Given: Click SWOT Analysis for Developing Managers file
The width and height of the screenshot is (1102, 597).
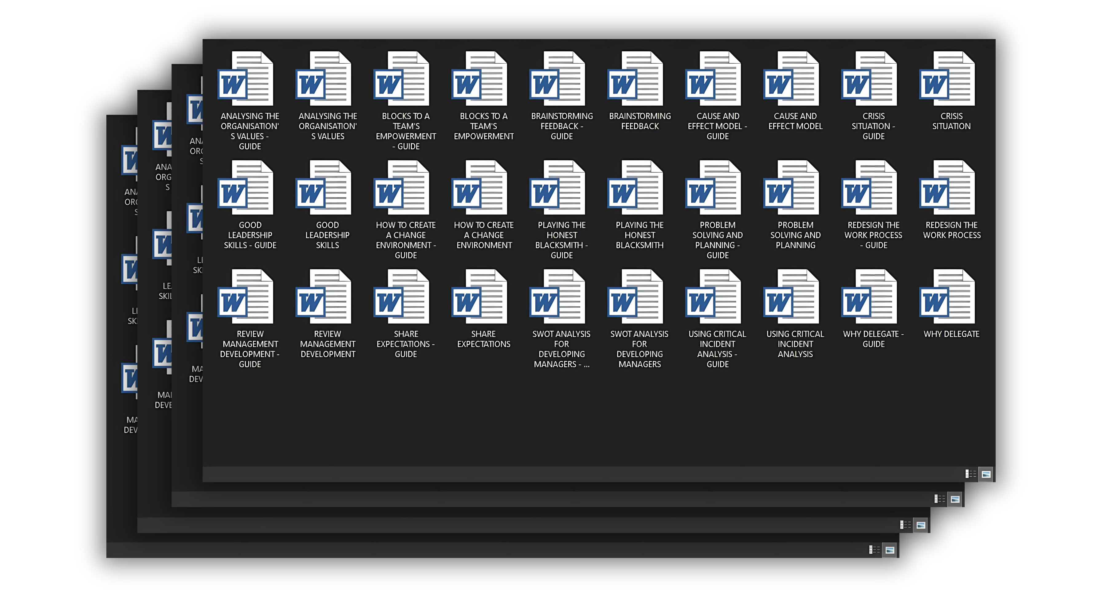Looking at the screenshot, I should (635, 297).
